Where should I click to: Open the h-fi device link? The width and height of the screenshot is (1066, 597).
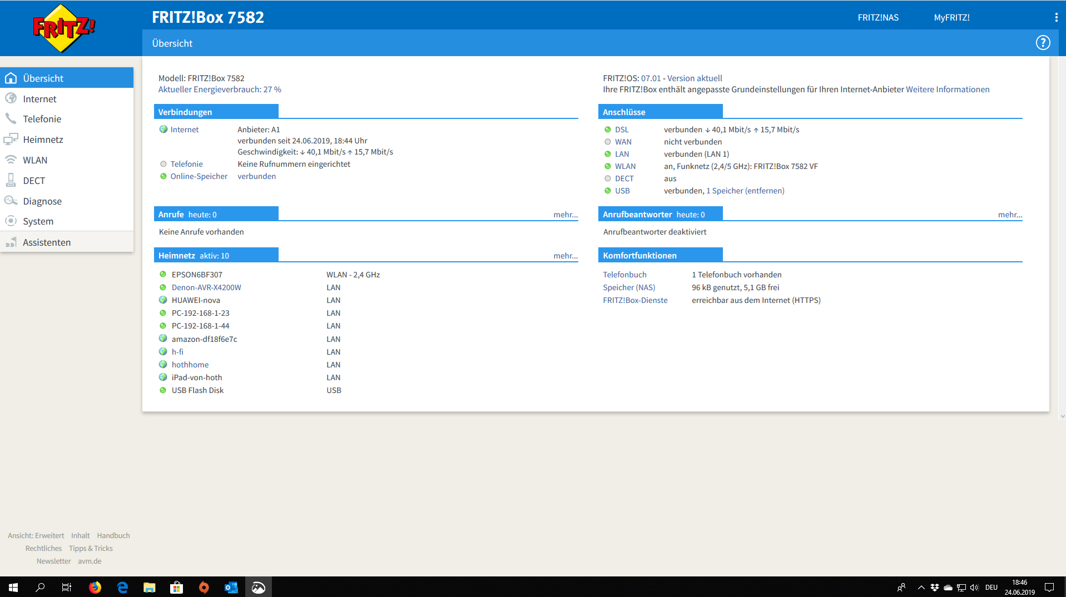pos(177,352)
